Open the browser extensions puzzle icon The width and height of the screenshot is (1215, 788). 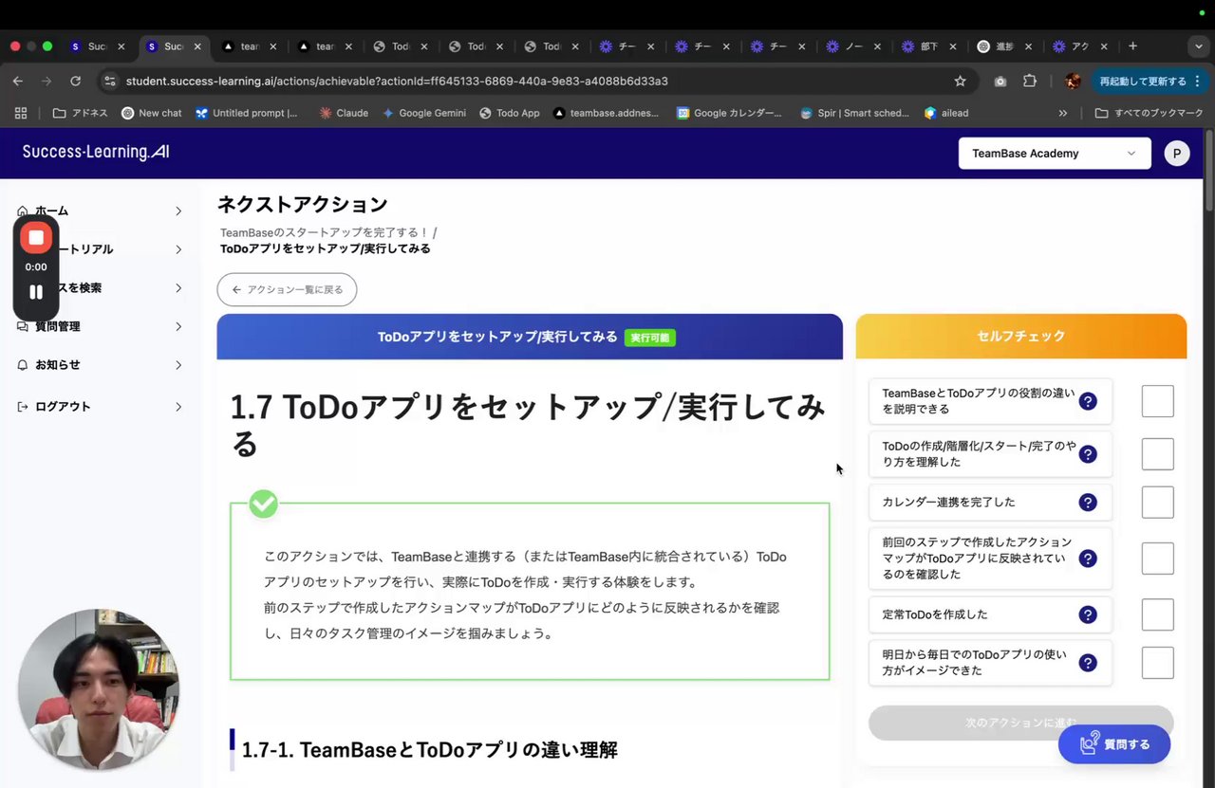tap(1031, 82)
